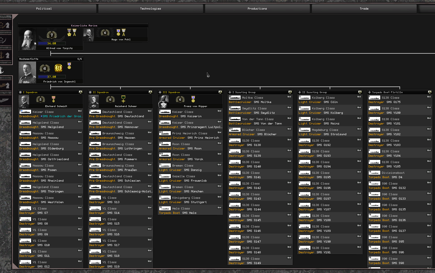Click Alfred von Tirpitz's 34.0% progress bar
Viewport: 435px width, 273px height.
(52, 44)
